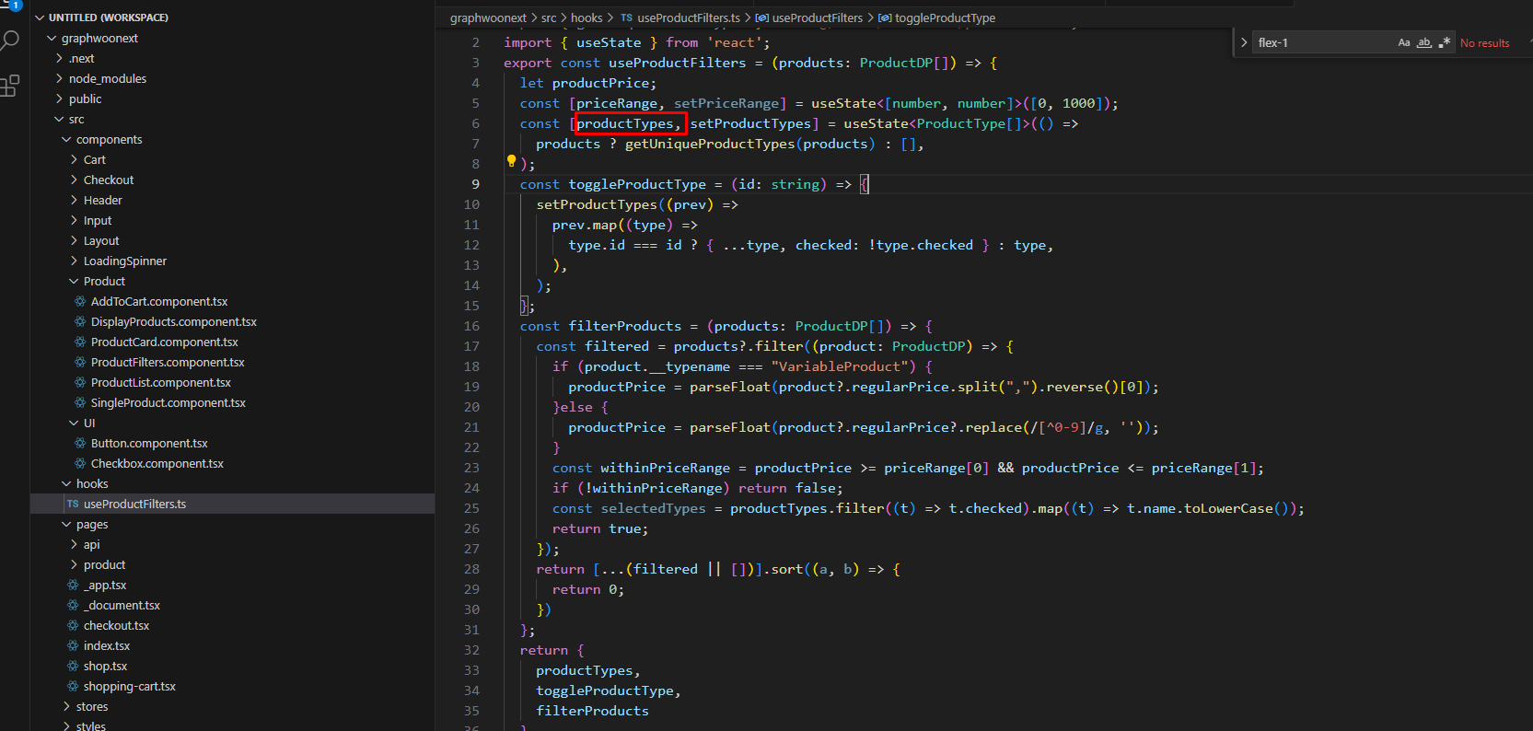This screenshot has height=731, width=1533.
Task: Toggle Match Whole Word in find widget
Action: pos(1423,43)
